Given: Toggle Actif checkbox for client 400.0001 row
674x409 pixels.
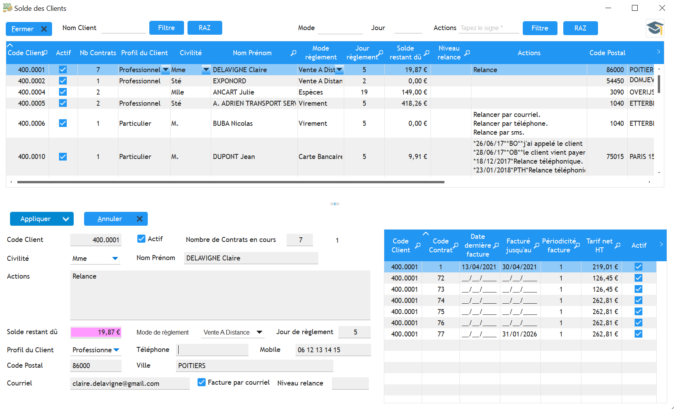Looking at the screenshot, I should (x=63, y=69).
